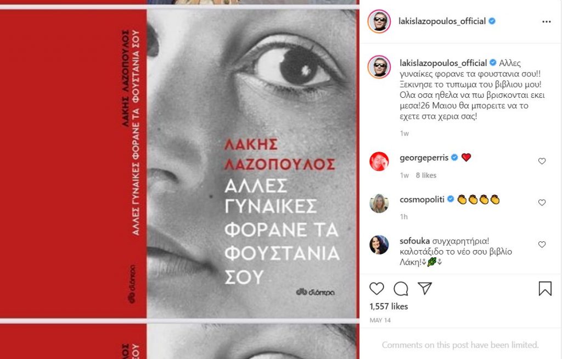The image size is (562, 359).
Task: Visit cosmopoliti username link
Action: click(x=422, y=199)
